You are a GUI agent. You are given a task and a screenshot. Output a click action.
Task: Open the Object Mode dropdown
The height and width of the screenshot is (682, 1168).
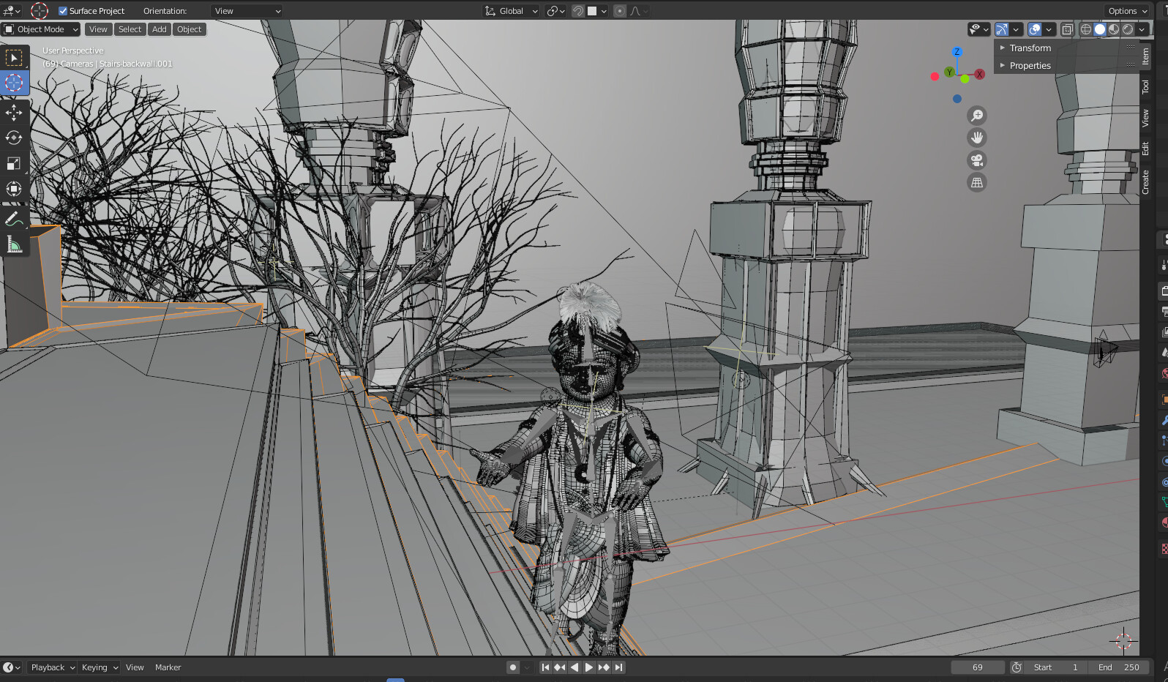click(41, 29)
